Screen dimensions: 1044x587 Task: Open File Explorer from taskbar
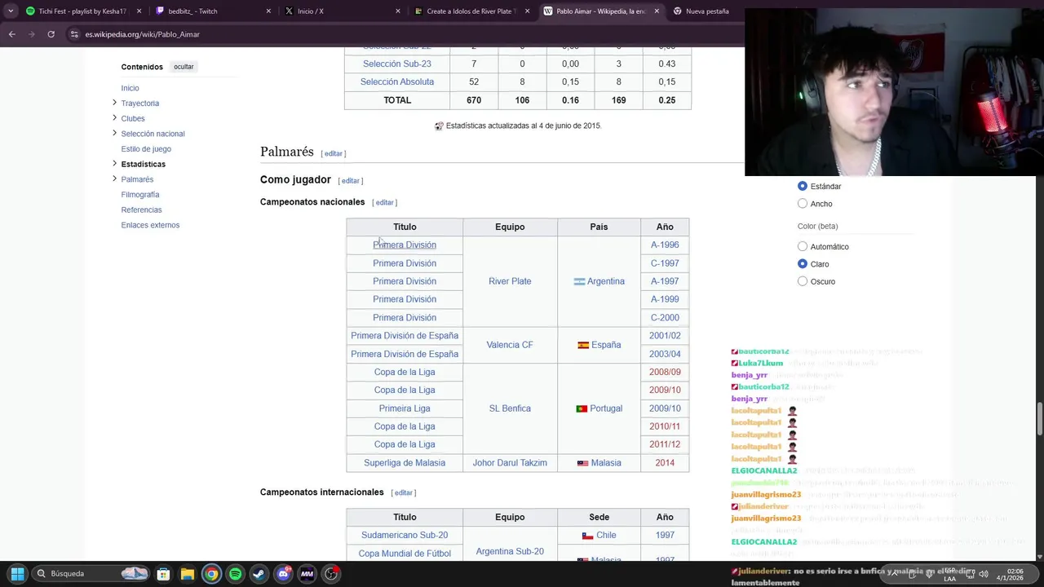coord(187,573)
